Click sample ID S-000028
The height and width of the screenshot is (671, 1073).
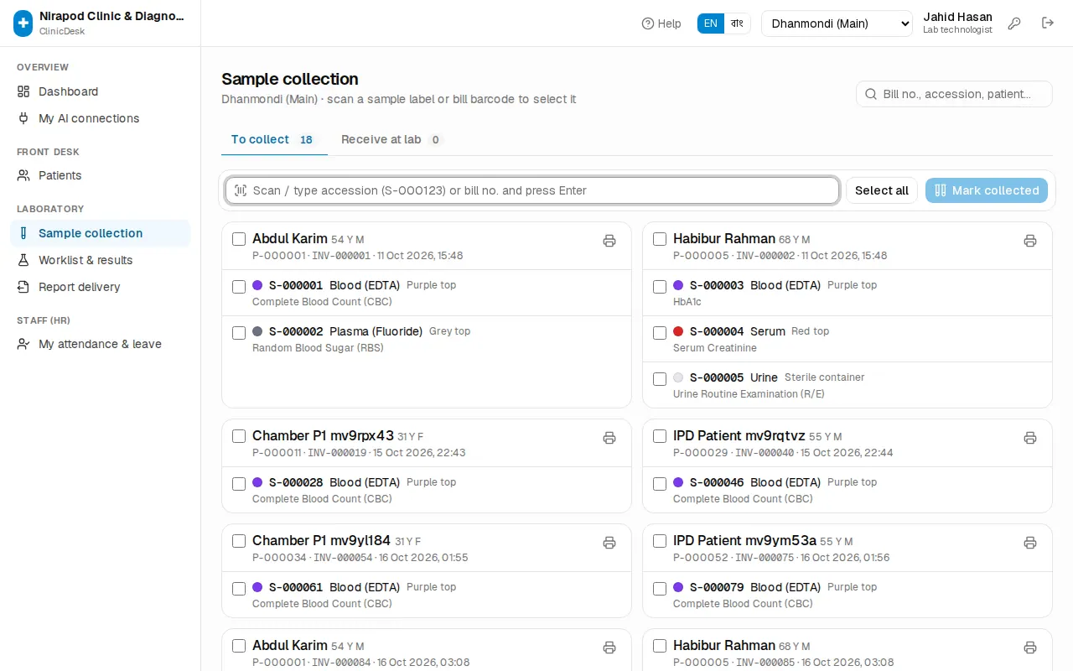coord(296,482)
